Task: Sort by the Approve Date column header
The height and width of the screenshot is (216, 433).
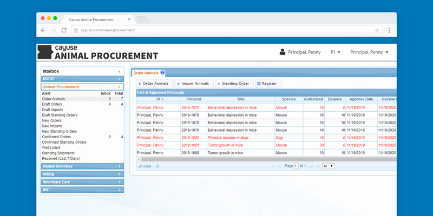Action: [361, 99]
